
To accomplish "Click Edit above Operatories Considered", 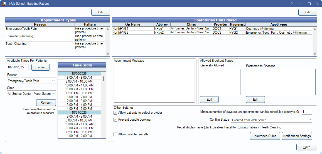I will [x=308, y=12].
